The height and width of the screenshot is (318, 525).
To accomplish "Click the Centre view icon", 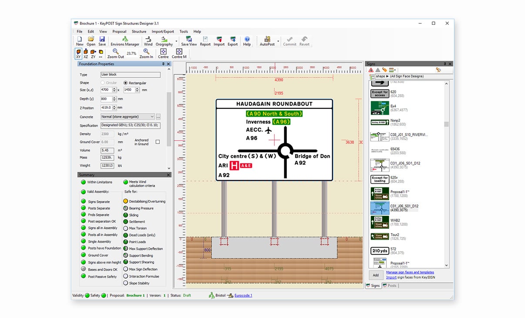I will pyautogui.click(x=163, y=54).
